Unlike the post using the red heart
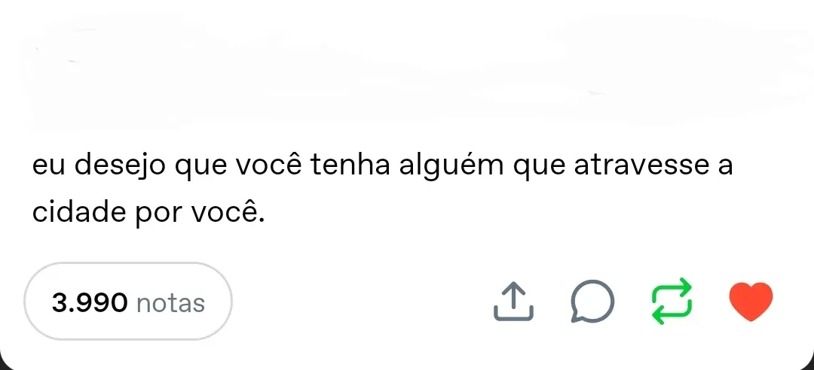Screen dimensions: 814x370 pos(752,302)
